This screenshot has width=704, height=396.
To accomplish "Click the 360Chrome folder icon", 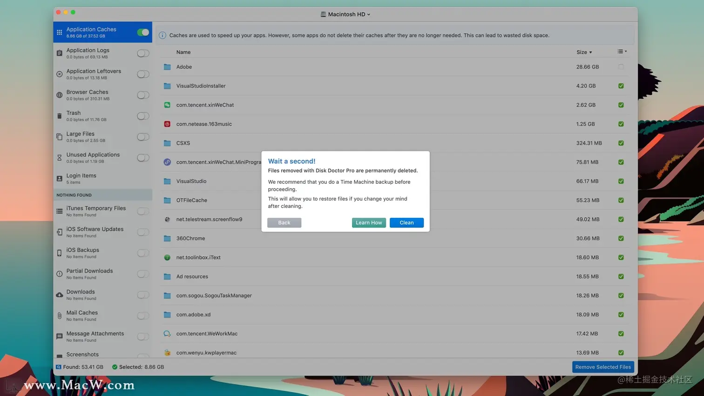I will point(167,238).
